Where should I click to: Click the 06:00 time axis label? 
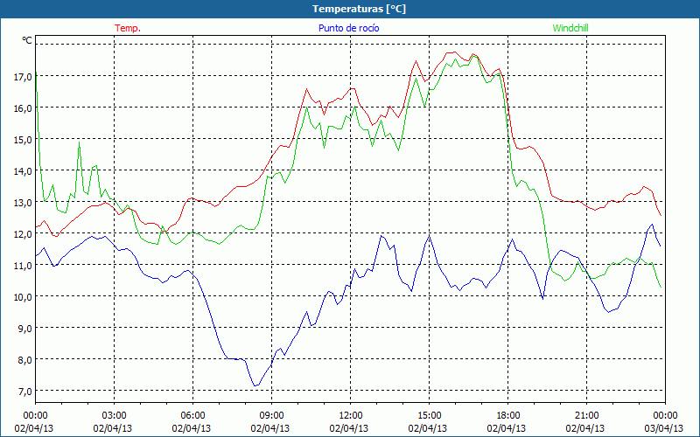coord(192,416)
